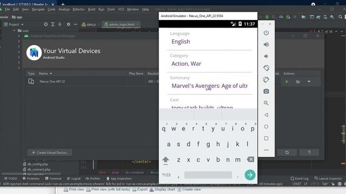Image resolution: width=346 pixels, height=194 pixels.
Task: Click Print view link in browser page
Action: [x=74, y=189]
